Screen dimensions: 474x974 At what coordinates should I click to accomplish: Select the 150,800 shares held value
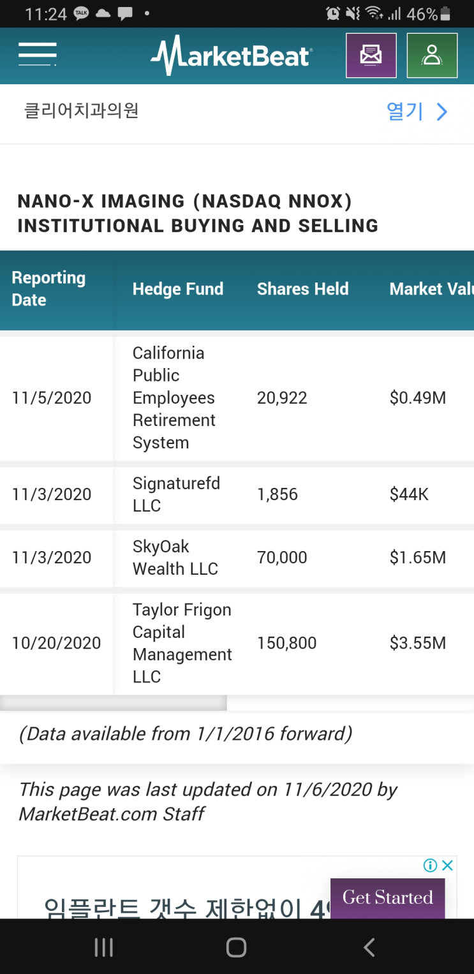286,643
